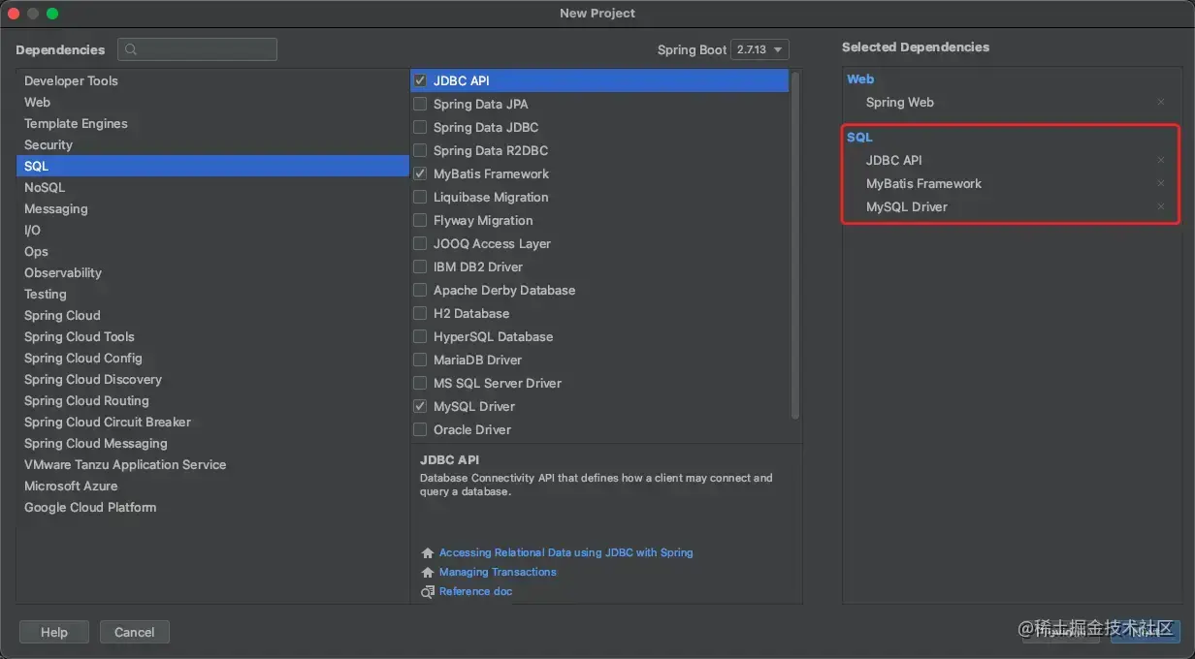Select the Spring Cloud Config category
The width and height of the screenshot is (1195, 659).
tap(212, 358)
